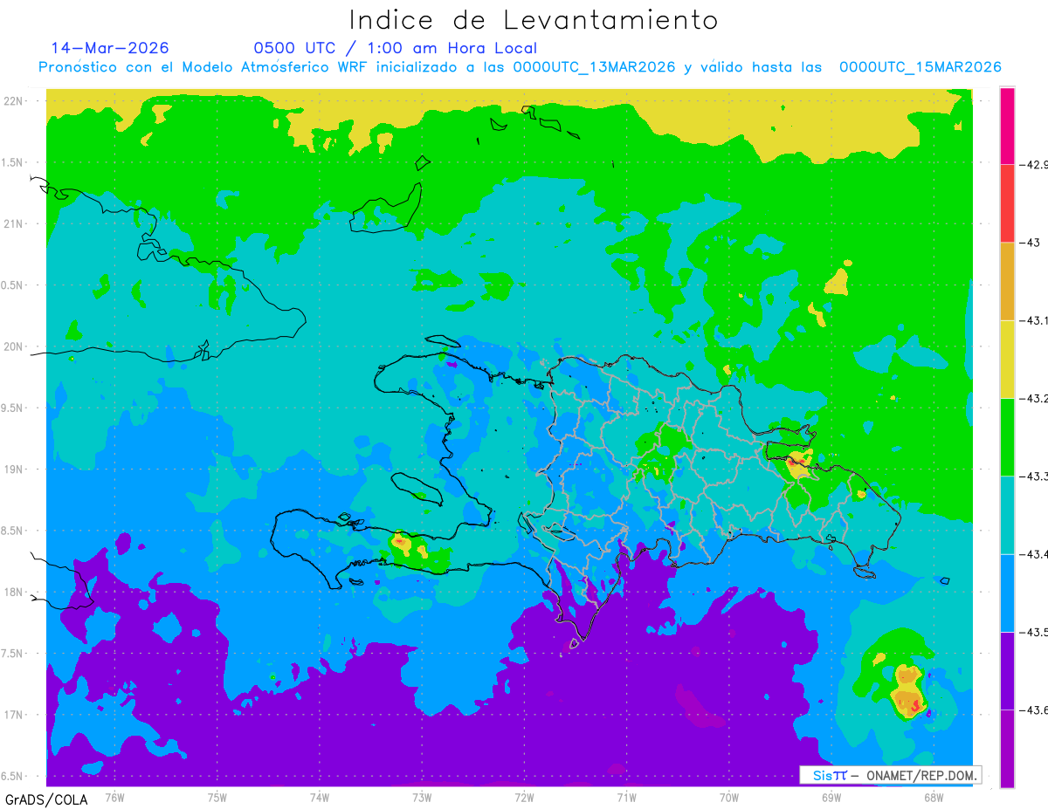The width and height of the screenshot is (1048, 809).
Task: Click the '-43' colorbar value
Action: click(x=1029, y=243)
